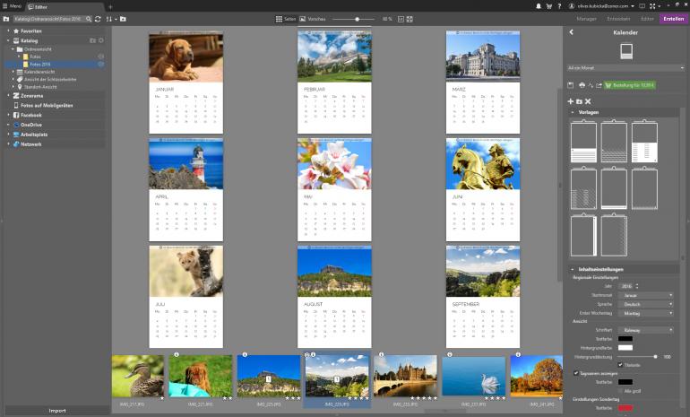This screenshot has width=690, height=417.
Task: Select the castle photo in filmstrip
Action: (x=405, y=376)
